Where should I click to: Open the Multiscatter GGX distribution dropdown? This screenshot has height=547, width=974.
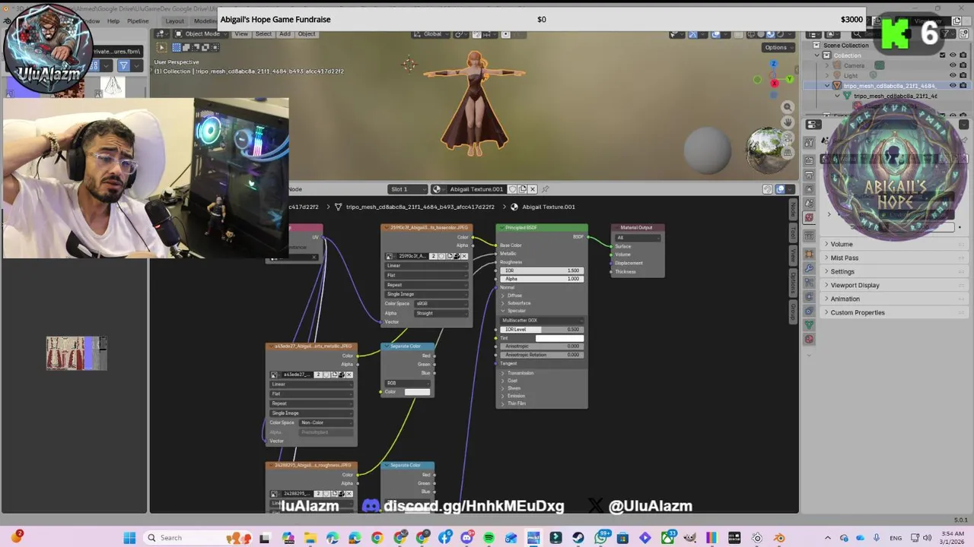[x=542, y=321]
